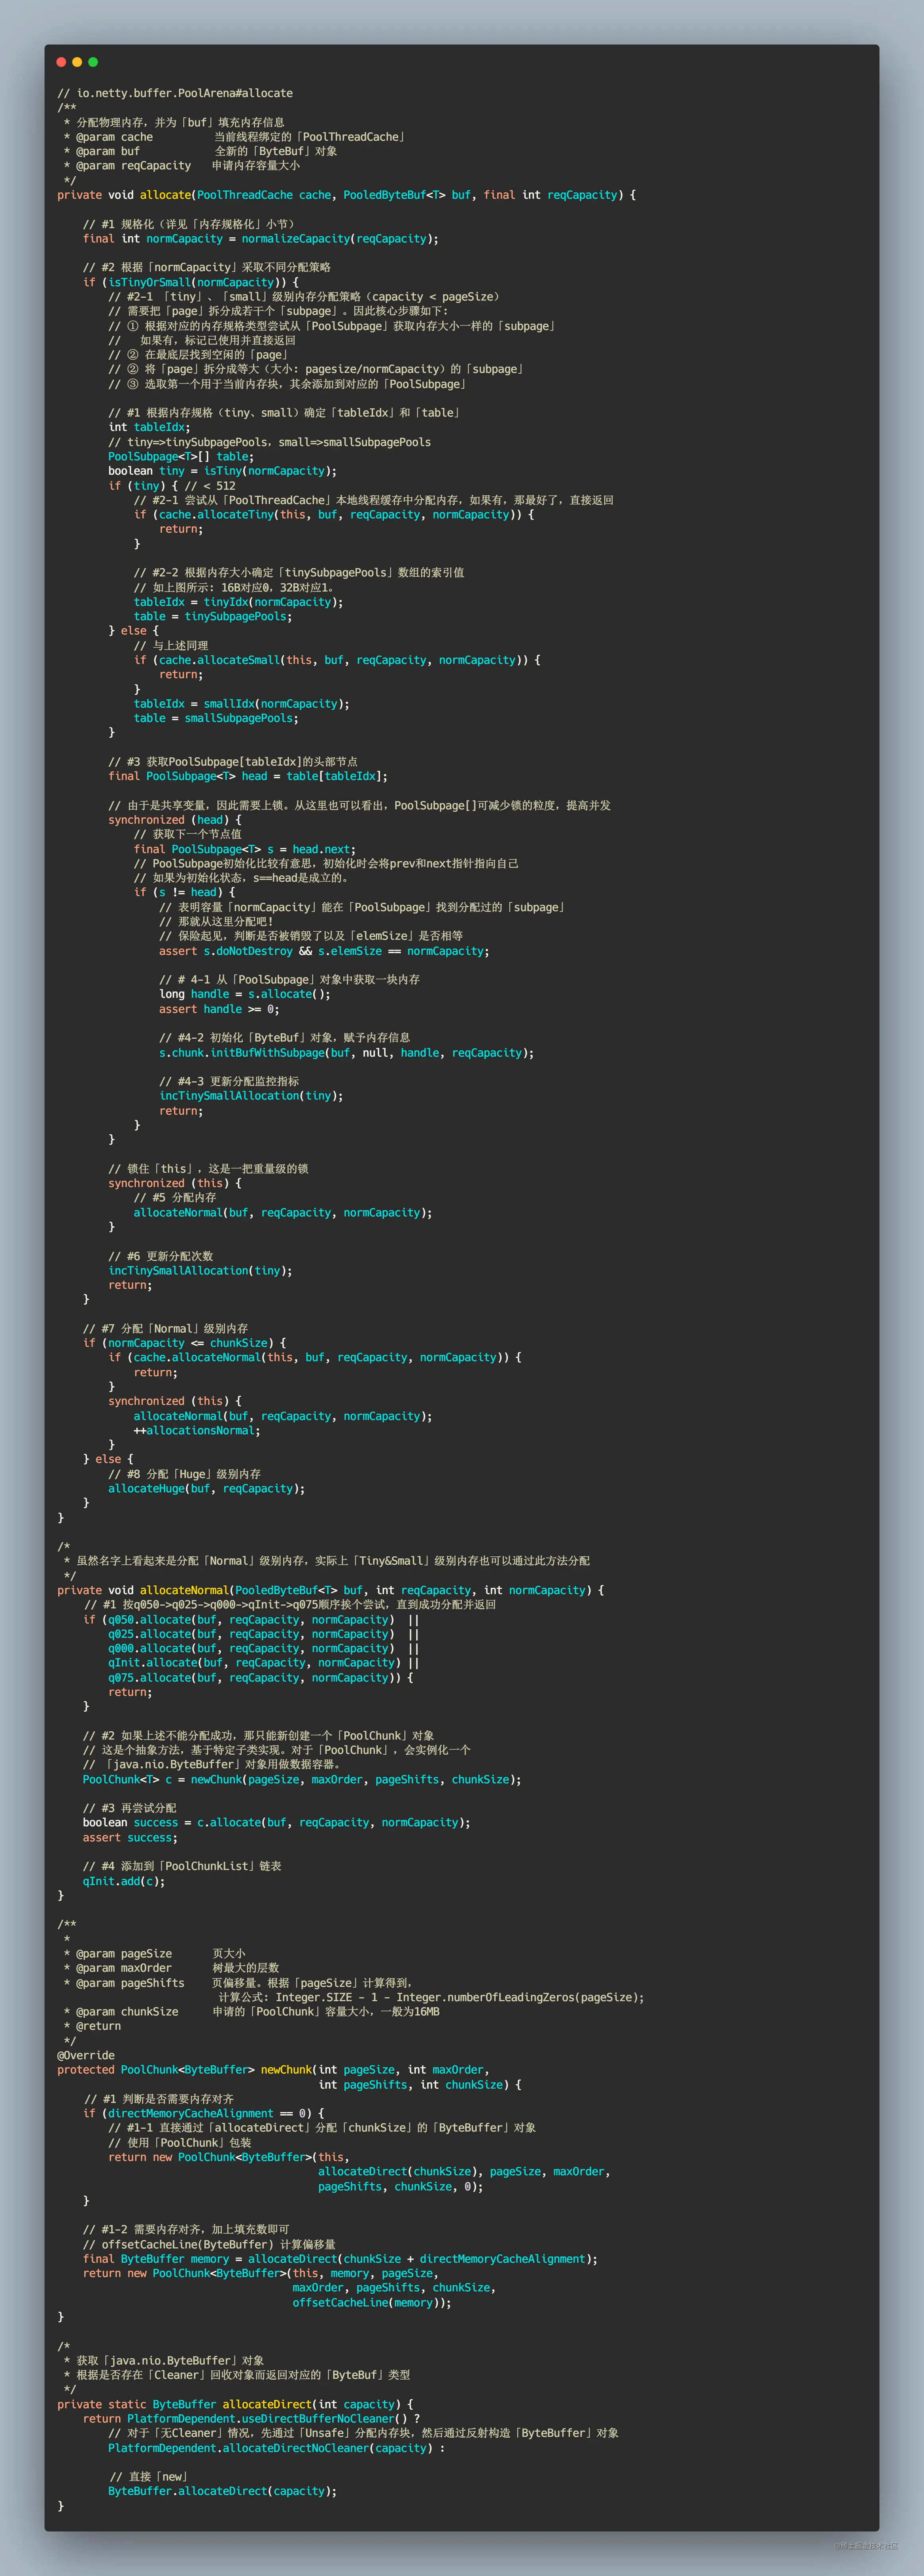Click the green maximize dot

click(93, 62)
